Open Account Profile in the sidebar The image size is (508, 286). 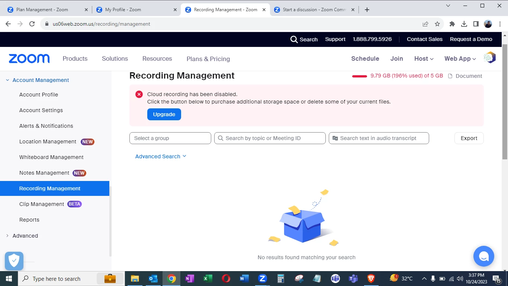pyautogui.click(x=39, y=95)
